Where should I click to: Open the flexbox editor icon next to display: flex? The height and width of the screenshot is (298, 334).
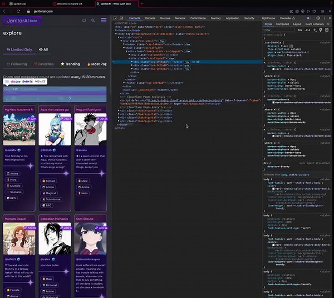pos(291,46)
